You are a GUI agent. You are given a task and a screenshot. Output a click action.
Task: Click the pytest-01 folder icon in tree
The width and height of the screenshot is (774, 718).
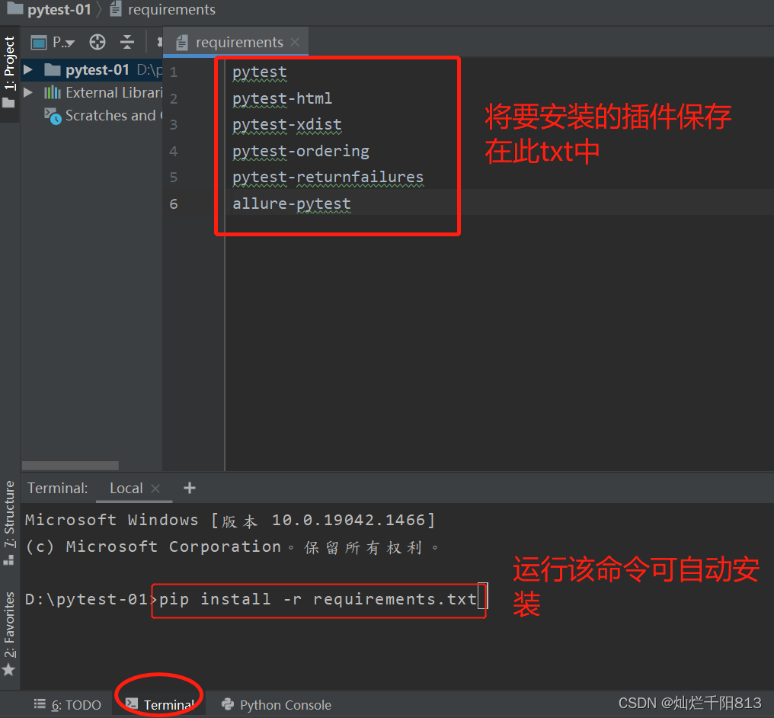(x=53, y=69)
